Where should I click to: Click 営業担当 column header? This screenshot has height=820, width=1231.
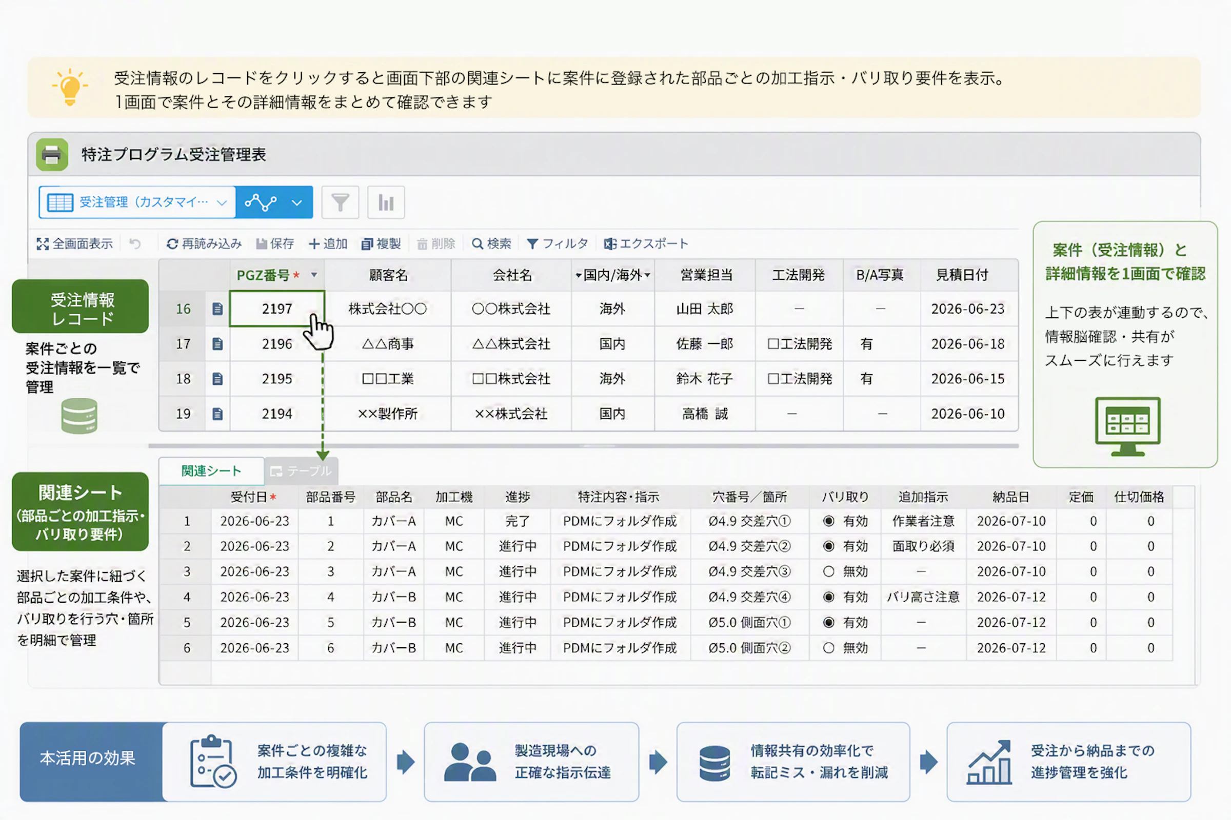pos(705,275)
